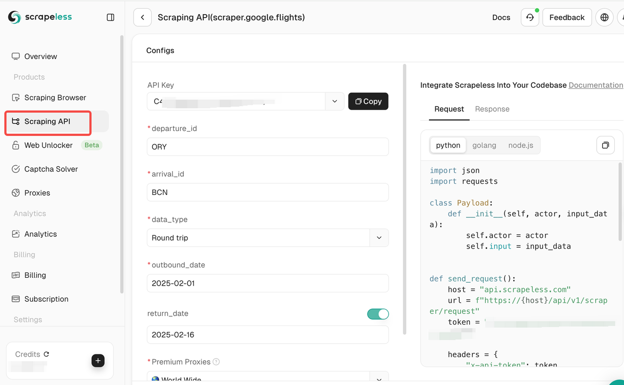Select the golang code tab

484,145
